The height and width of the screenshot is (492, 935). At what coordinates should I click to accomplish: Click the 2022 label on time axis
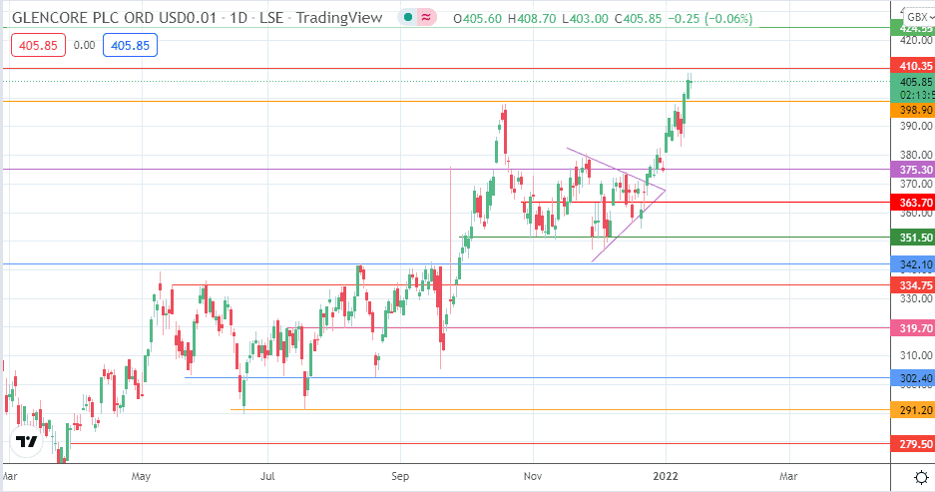(x=666, y=476)
